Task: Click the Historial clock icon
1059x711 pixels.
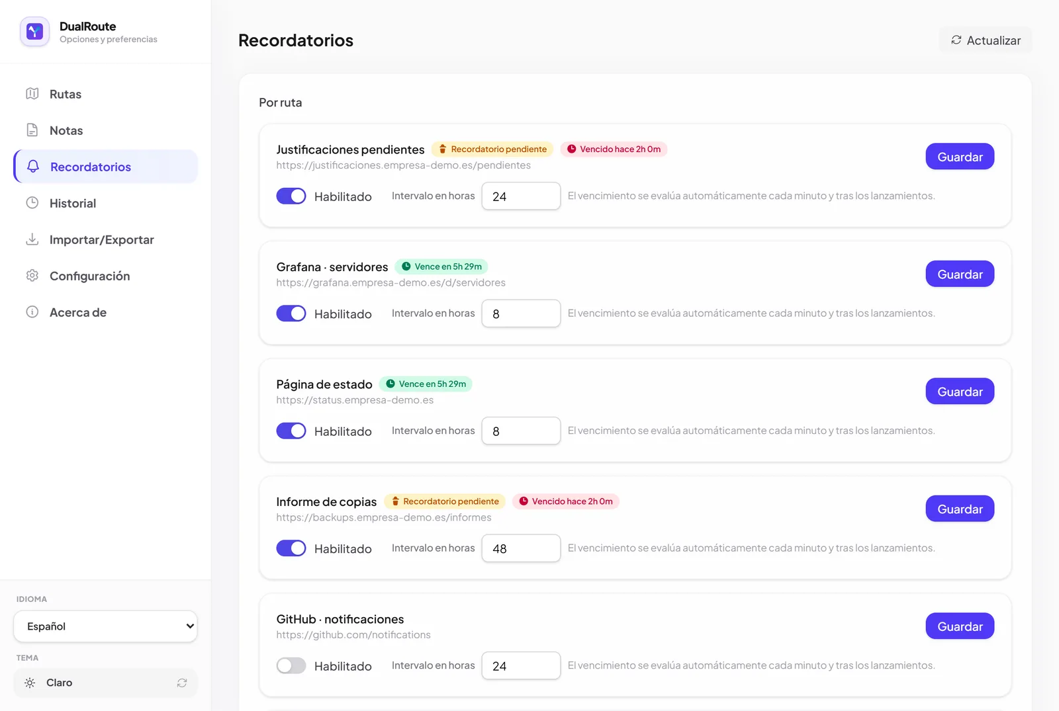Action: pos(32,203)
